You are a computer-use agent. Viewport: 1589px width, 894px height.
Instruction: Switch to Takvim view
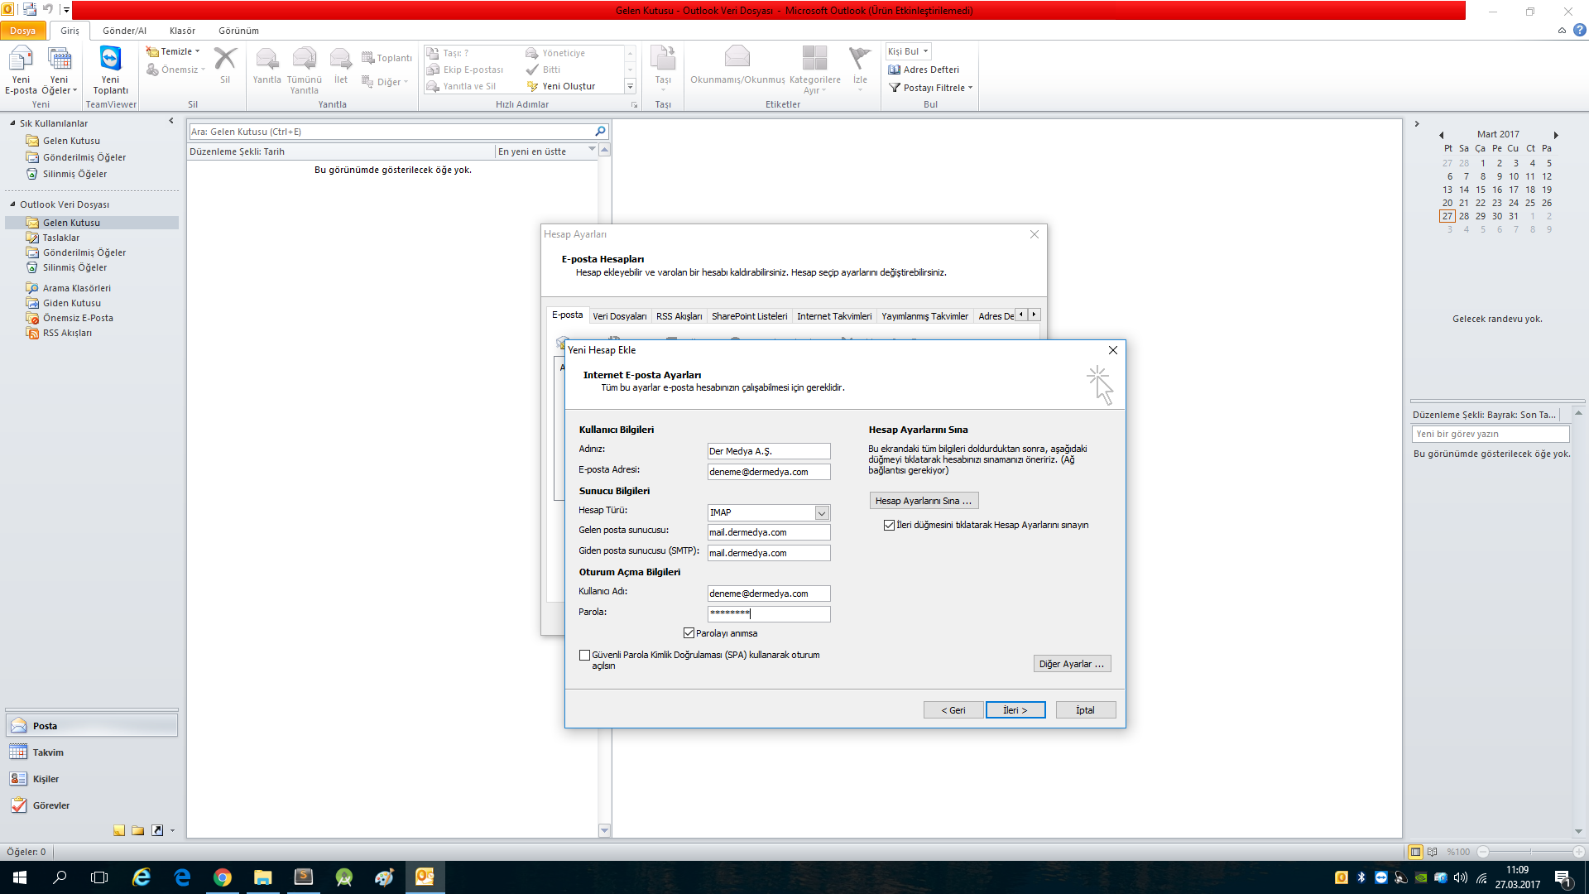(92, 752)
